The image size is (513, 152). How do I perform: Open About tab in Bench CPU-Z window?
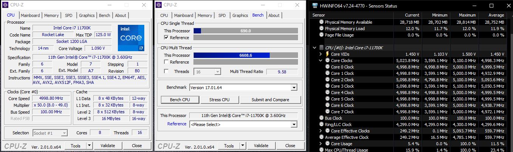(x=274, y=15)
